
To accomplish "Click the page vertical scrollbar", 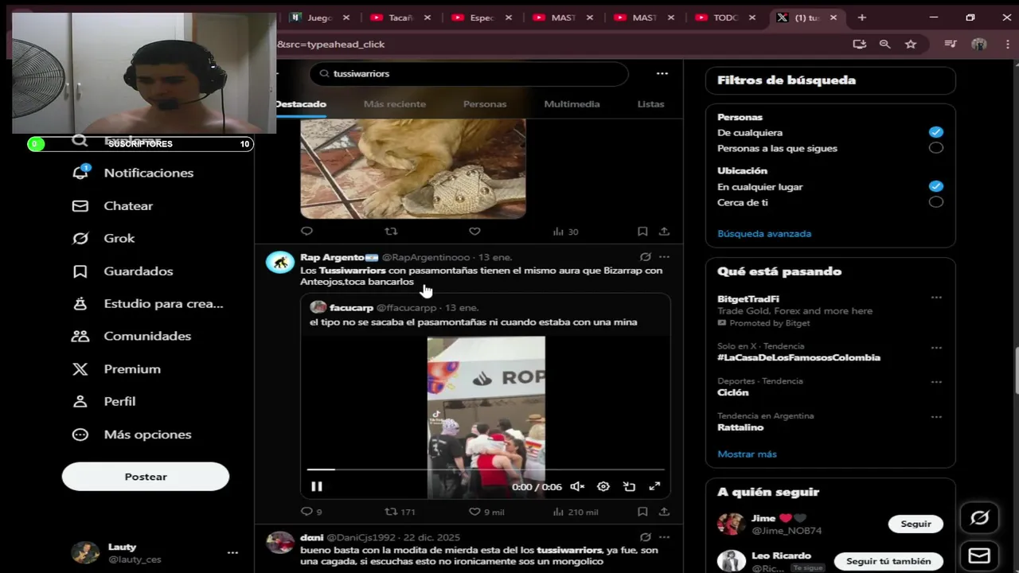I will (x=1015, y=370).
